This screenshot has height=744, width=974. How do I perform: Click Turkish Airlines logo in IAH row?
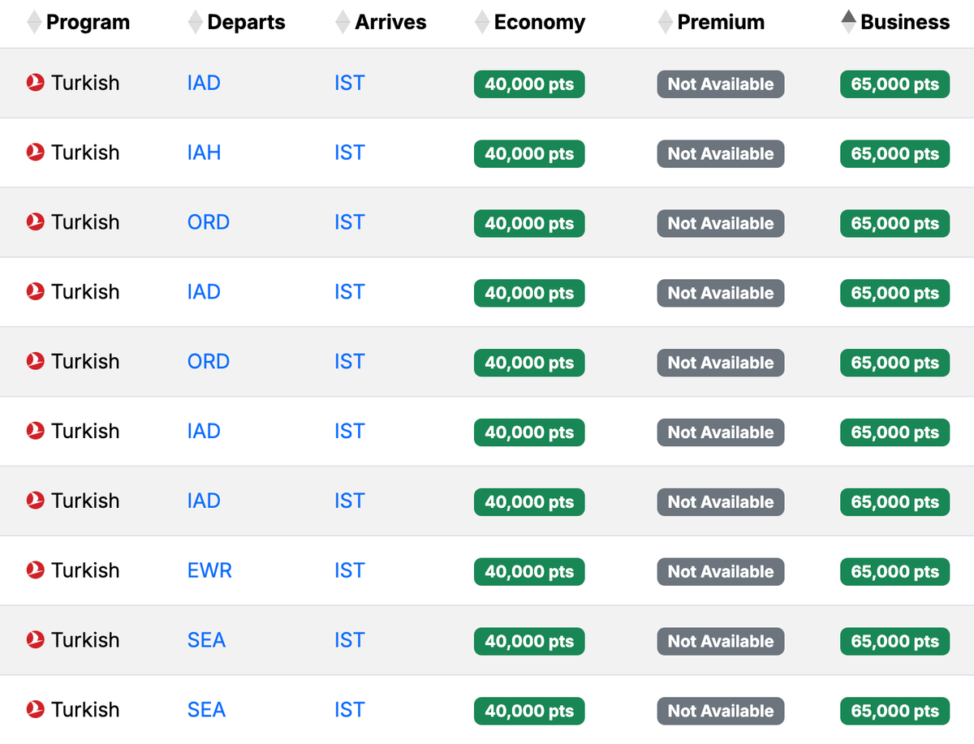click(35, 153)
